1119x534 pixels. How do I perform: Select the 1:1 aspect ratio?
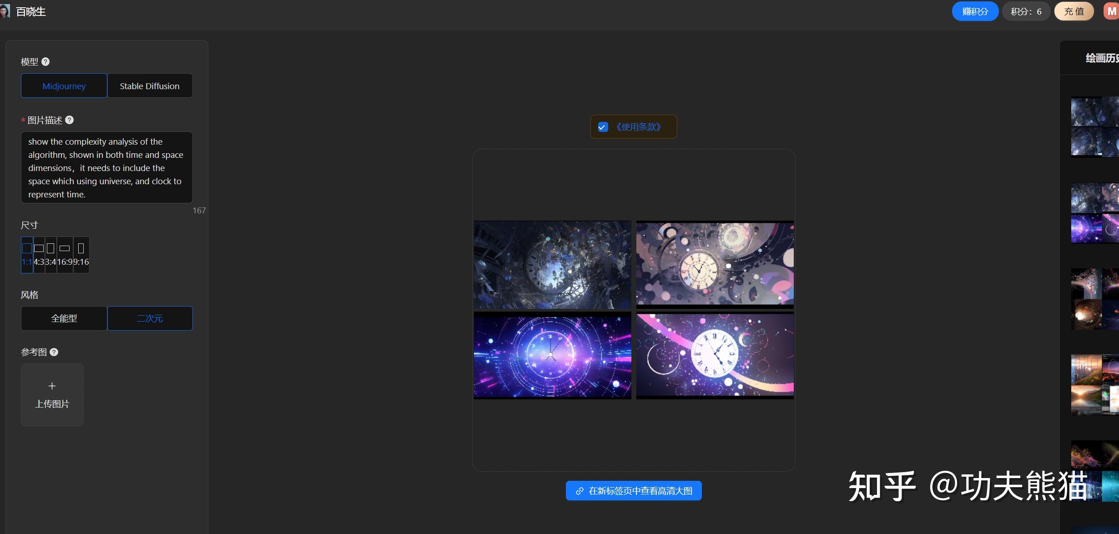click(x=27, y=254)
